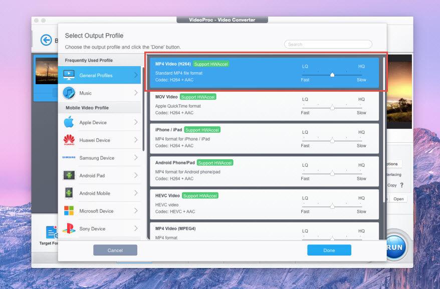The height and width of the screenshot is (289, 440).
Task: Click the Done button
Action: click(329, 250)
